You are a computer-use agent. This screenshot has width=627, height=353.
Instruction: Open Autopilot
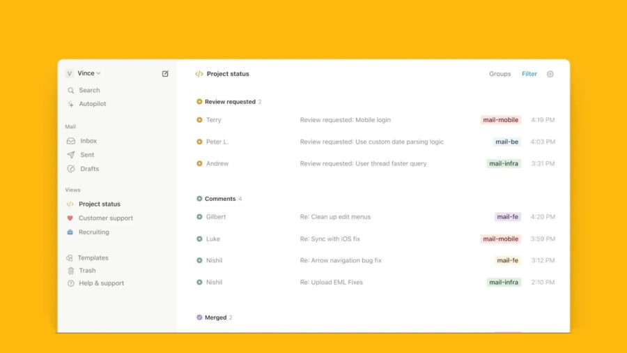coord(93,104)
